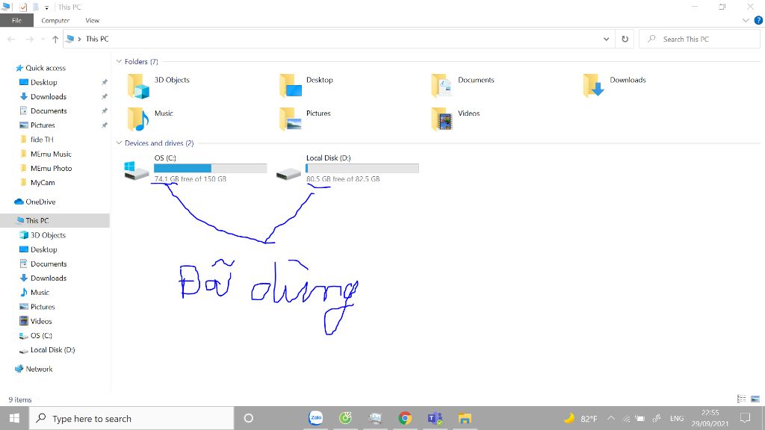Switch to large icons view in status bar
Screen dimensions: 765x430
pos(755,399)
